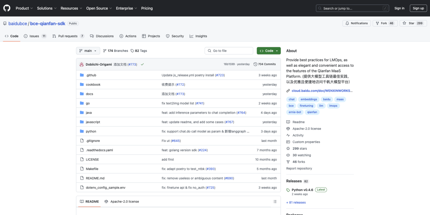Click the Activity pulse icon
Screen dimensions: 430x215
point(288,135)
